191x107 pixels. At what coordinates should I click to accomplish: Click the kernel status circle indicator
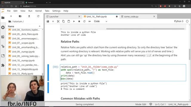pyautogui.click(x=187, y=21)
